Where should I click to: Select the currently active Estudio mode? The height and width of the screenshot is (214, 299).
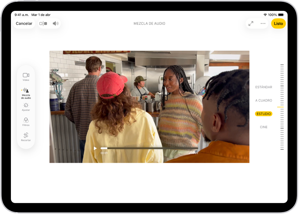263,114
